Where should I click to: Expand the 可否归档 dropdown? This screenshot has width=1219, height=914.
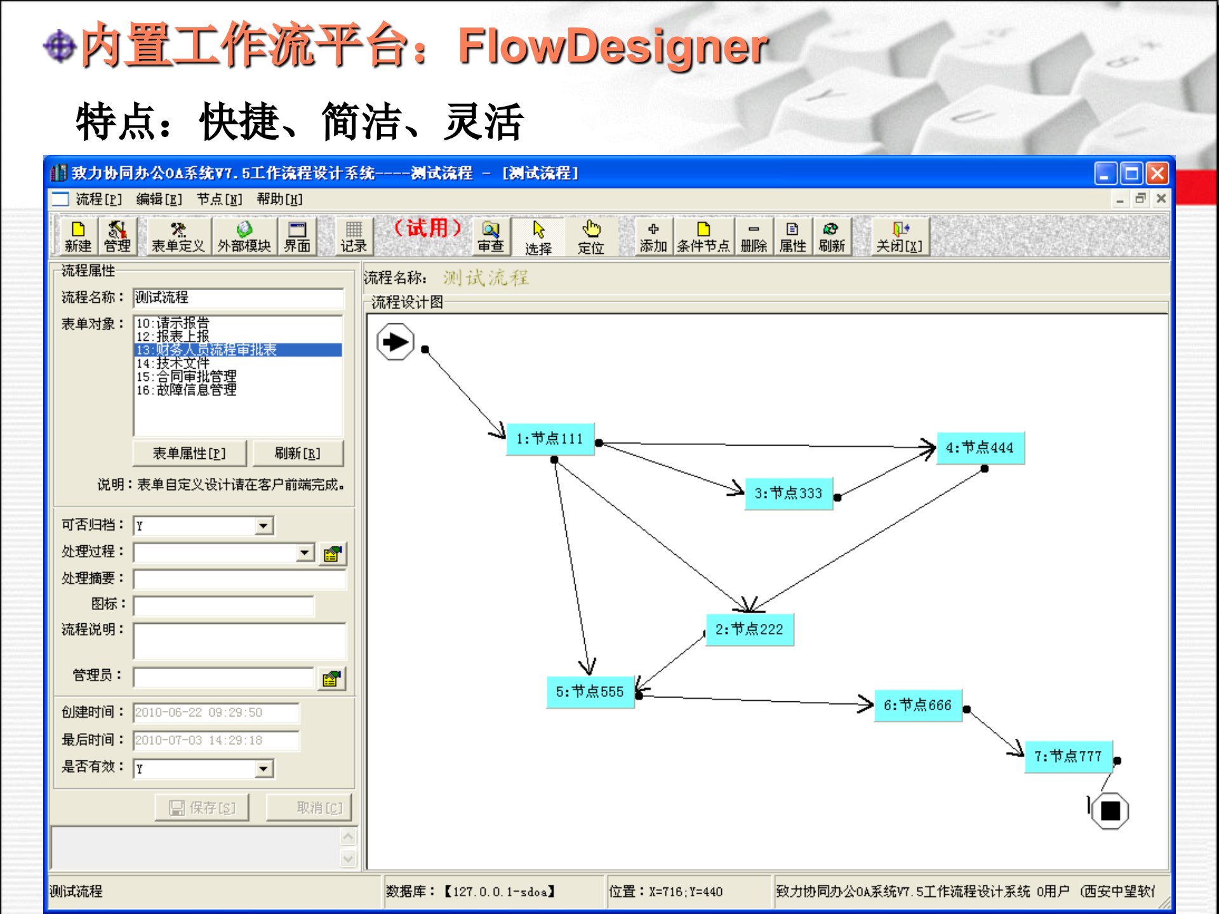pyautogui.click(x=263, y=526)
